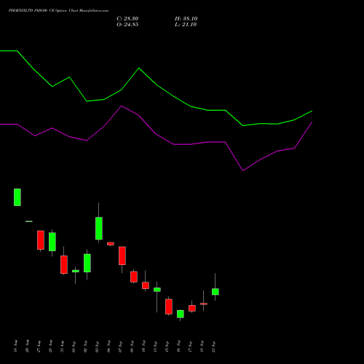The height and width of the screenshot is (364, 364).
Task: Click the 07 Sep date axis label
Action: 120,346
